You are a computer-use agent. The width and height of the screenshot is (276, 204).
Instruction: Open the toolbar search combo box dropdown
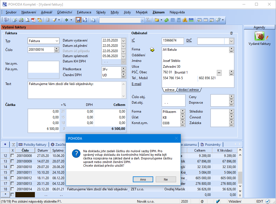(142, 20)
